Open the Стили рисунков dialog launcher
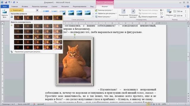The image size is (190, 106). (x=116, y=20)
